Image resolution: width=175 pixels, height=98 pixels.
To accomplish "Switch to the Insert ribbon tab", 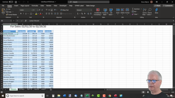I will click(x=16, y=6).
